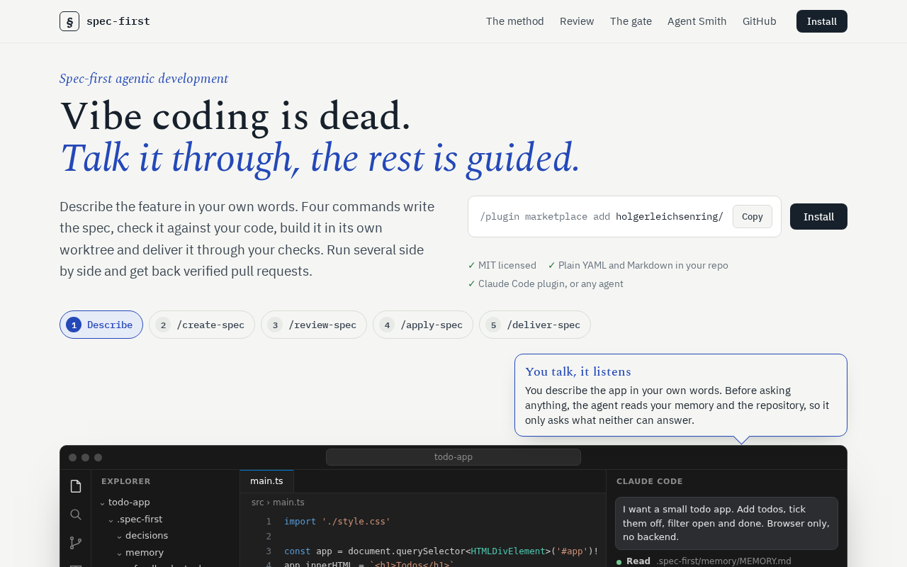907x567 pixels.
Task: Click the Install button in the top navigation
Action: pyautogui.click(x=822, y=21)
